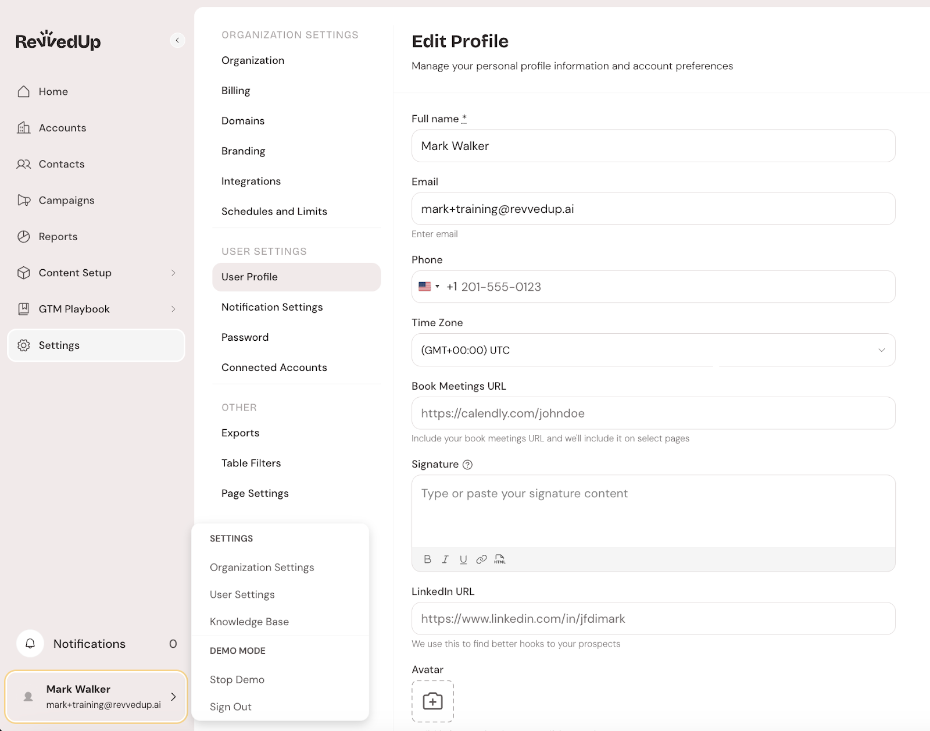930x731 pixels.
Task: Toggle italic formatting in signature toolbar
Action: (445, 559)
